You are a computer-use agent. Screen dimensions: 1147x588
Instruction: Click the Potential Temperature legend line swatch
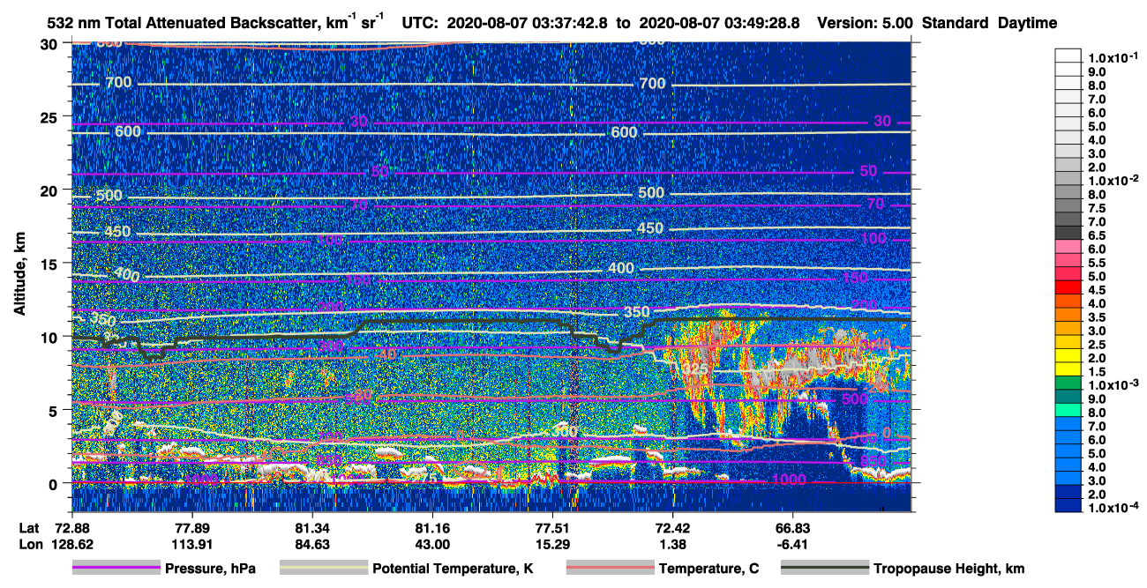(x=323, y=569)
